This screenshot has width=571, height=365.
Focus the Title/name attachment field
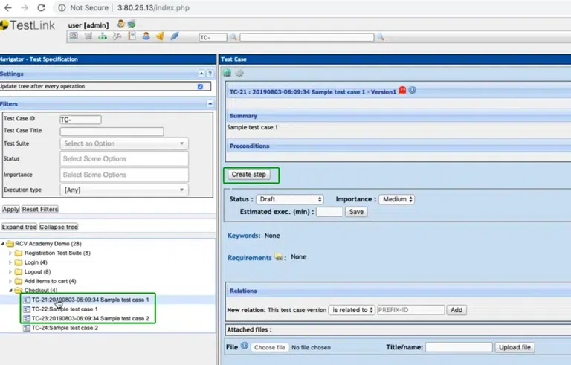click(x=459, y=347)
